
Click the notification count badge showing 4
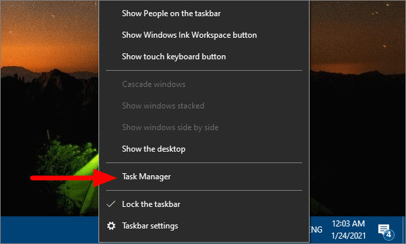click(388, 235)
